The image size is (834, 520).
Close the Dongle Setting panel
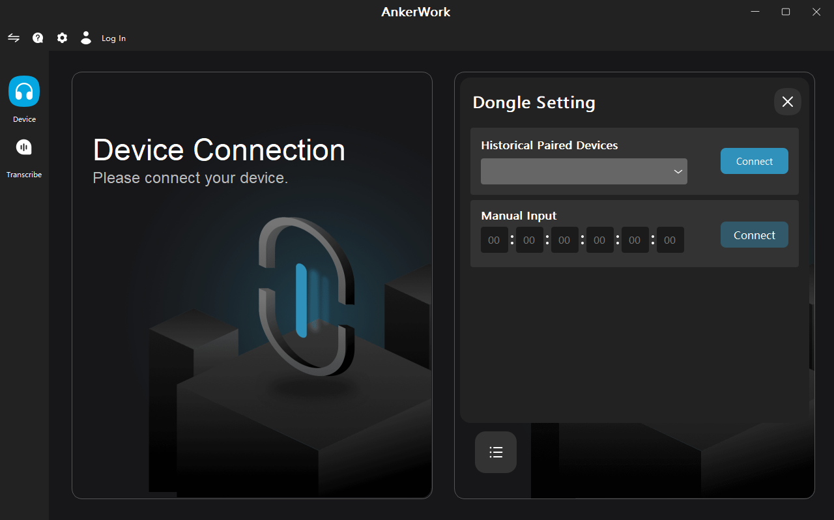pos(788,102)
